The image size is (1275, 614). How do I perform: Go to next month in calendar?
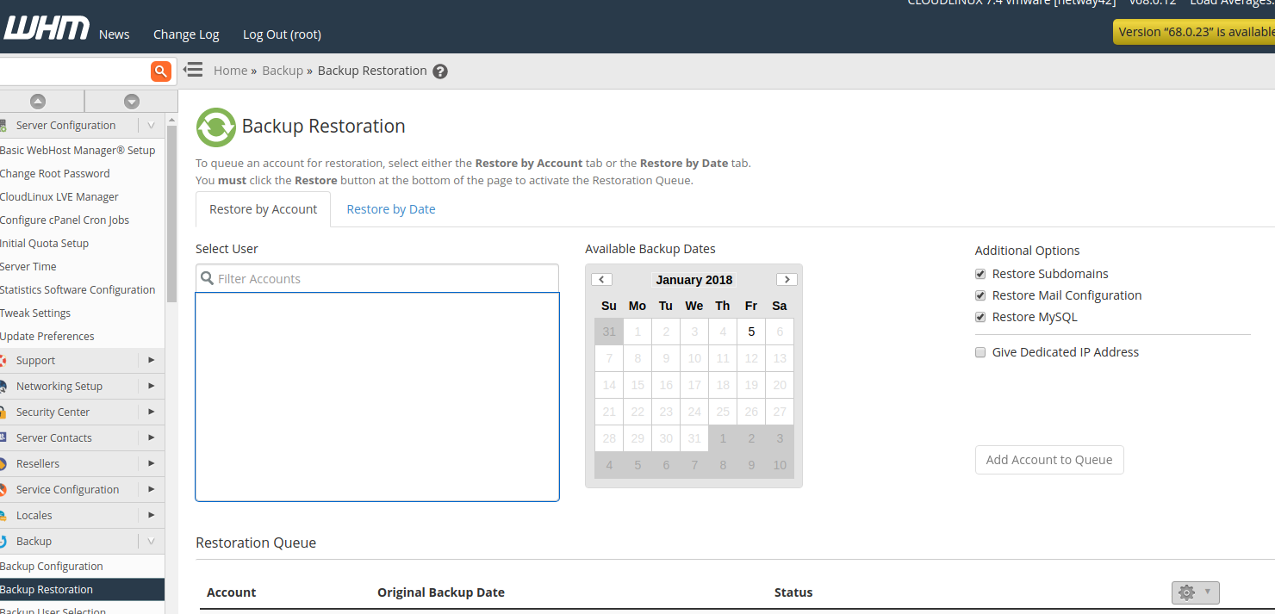[786, 279]
